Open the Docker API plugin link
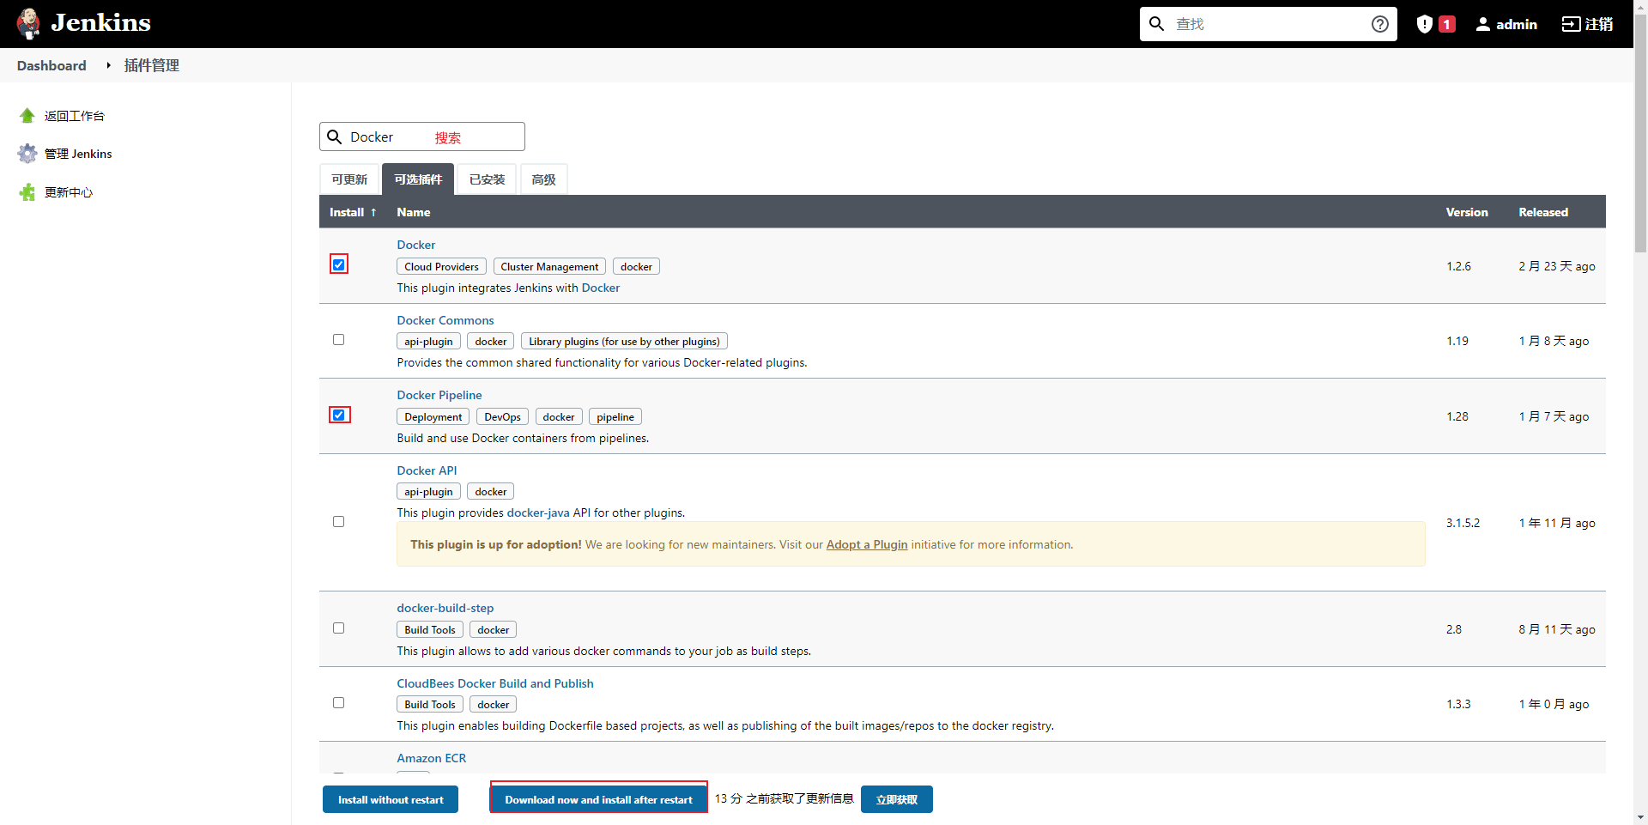The image size is (1648, 825). pos(427,470)
